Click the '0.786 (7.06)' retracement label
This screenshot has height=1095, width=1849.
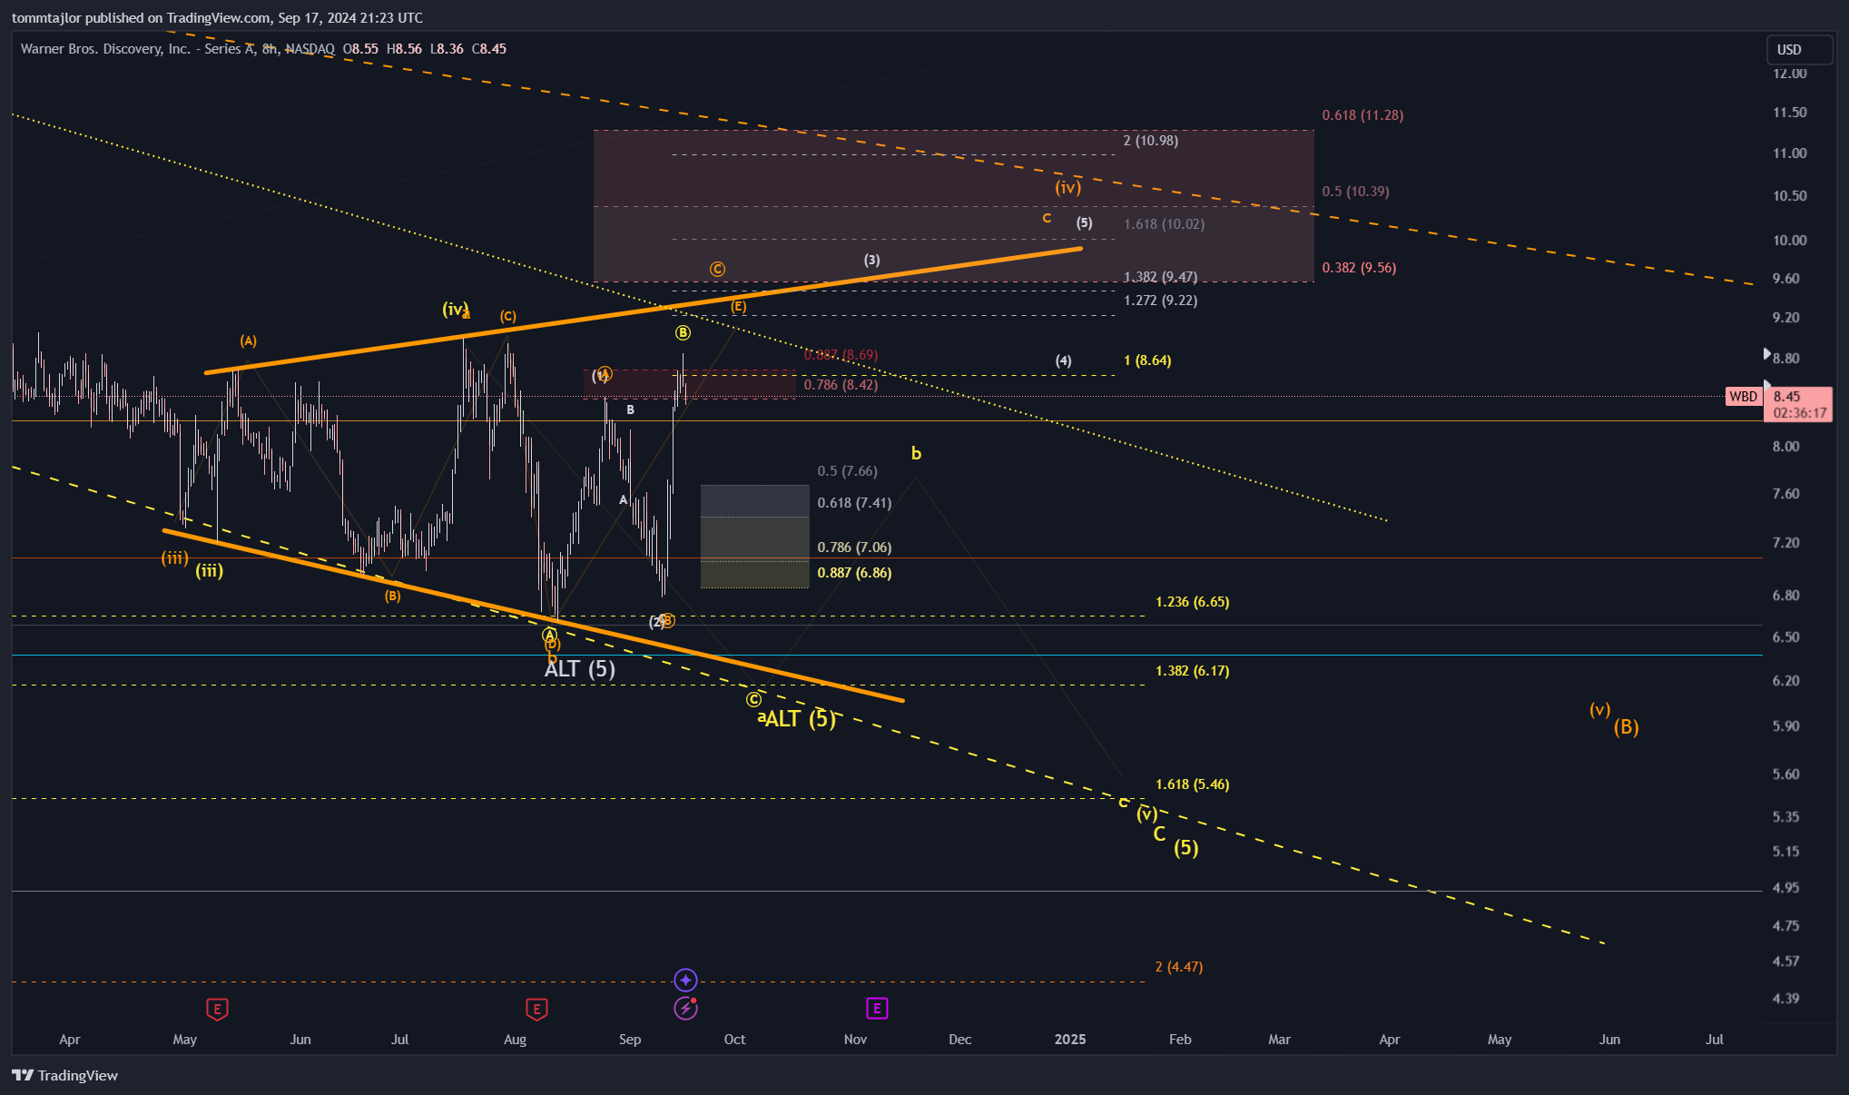tap(854, 547)
